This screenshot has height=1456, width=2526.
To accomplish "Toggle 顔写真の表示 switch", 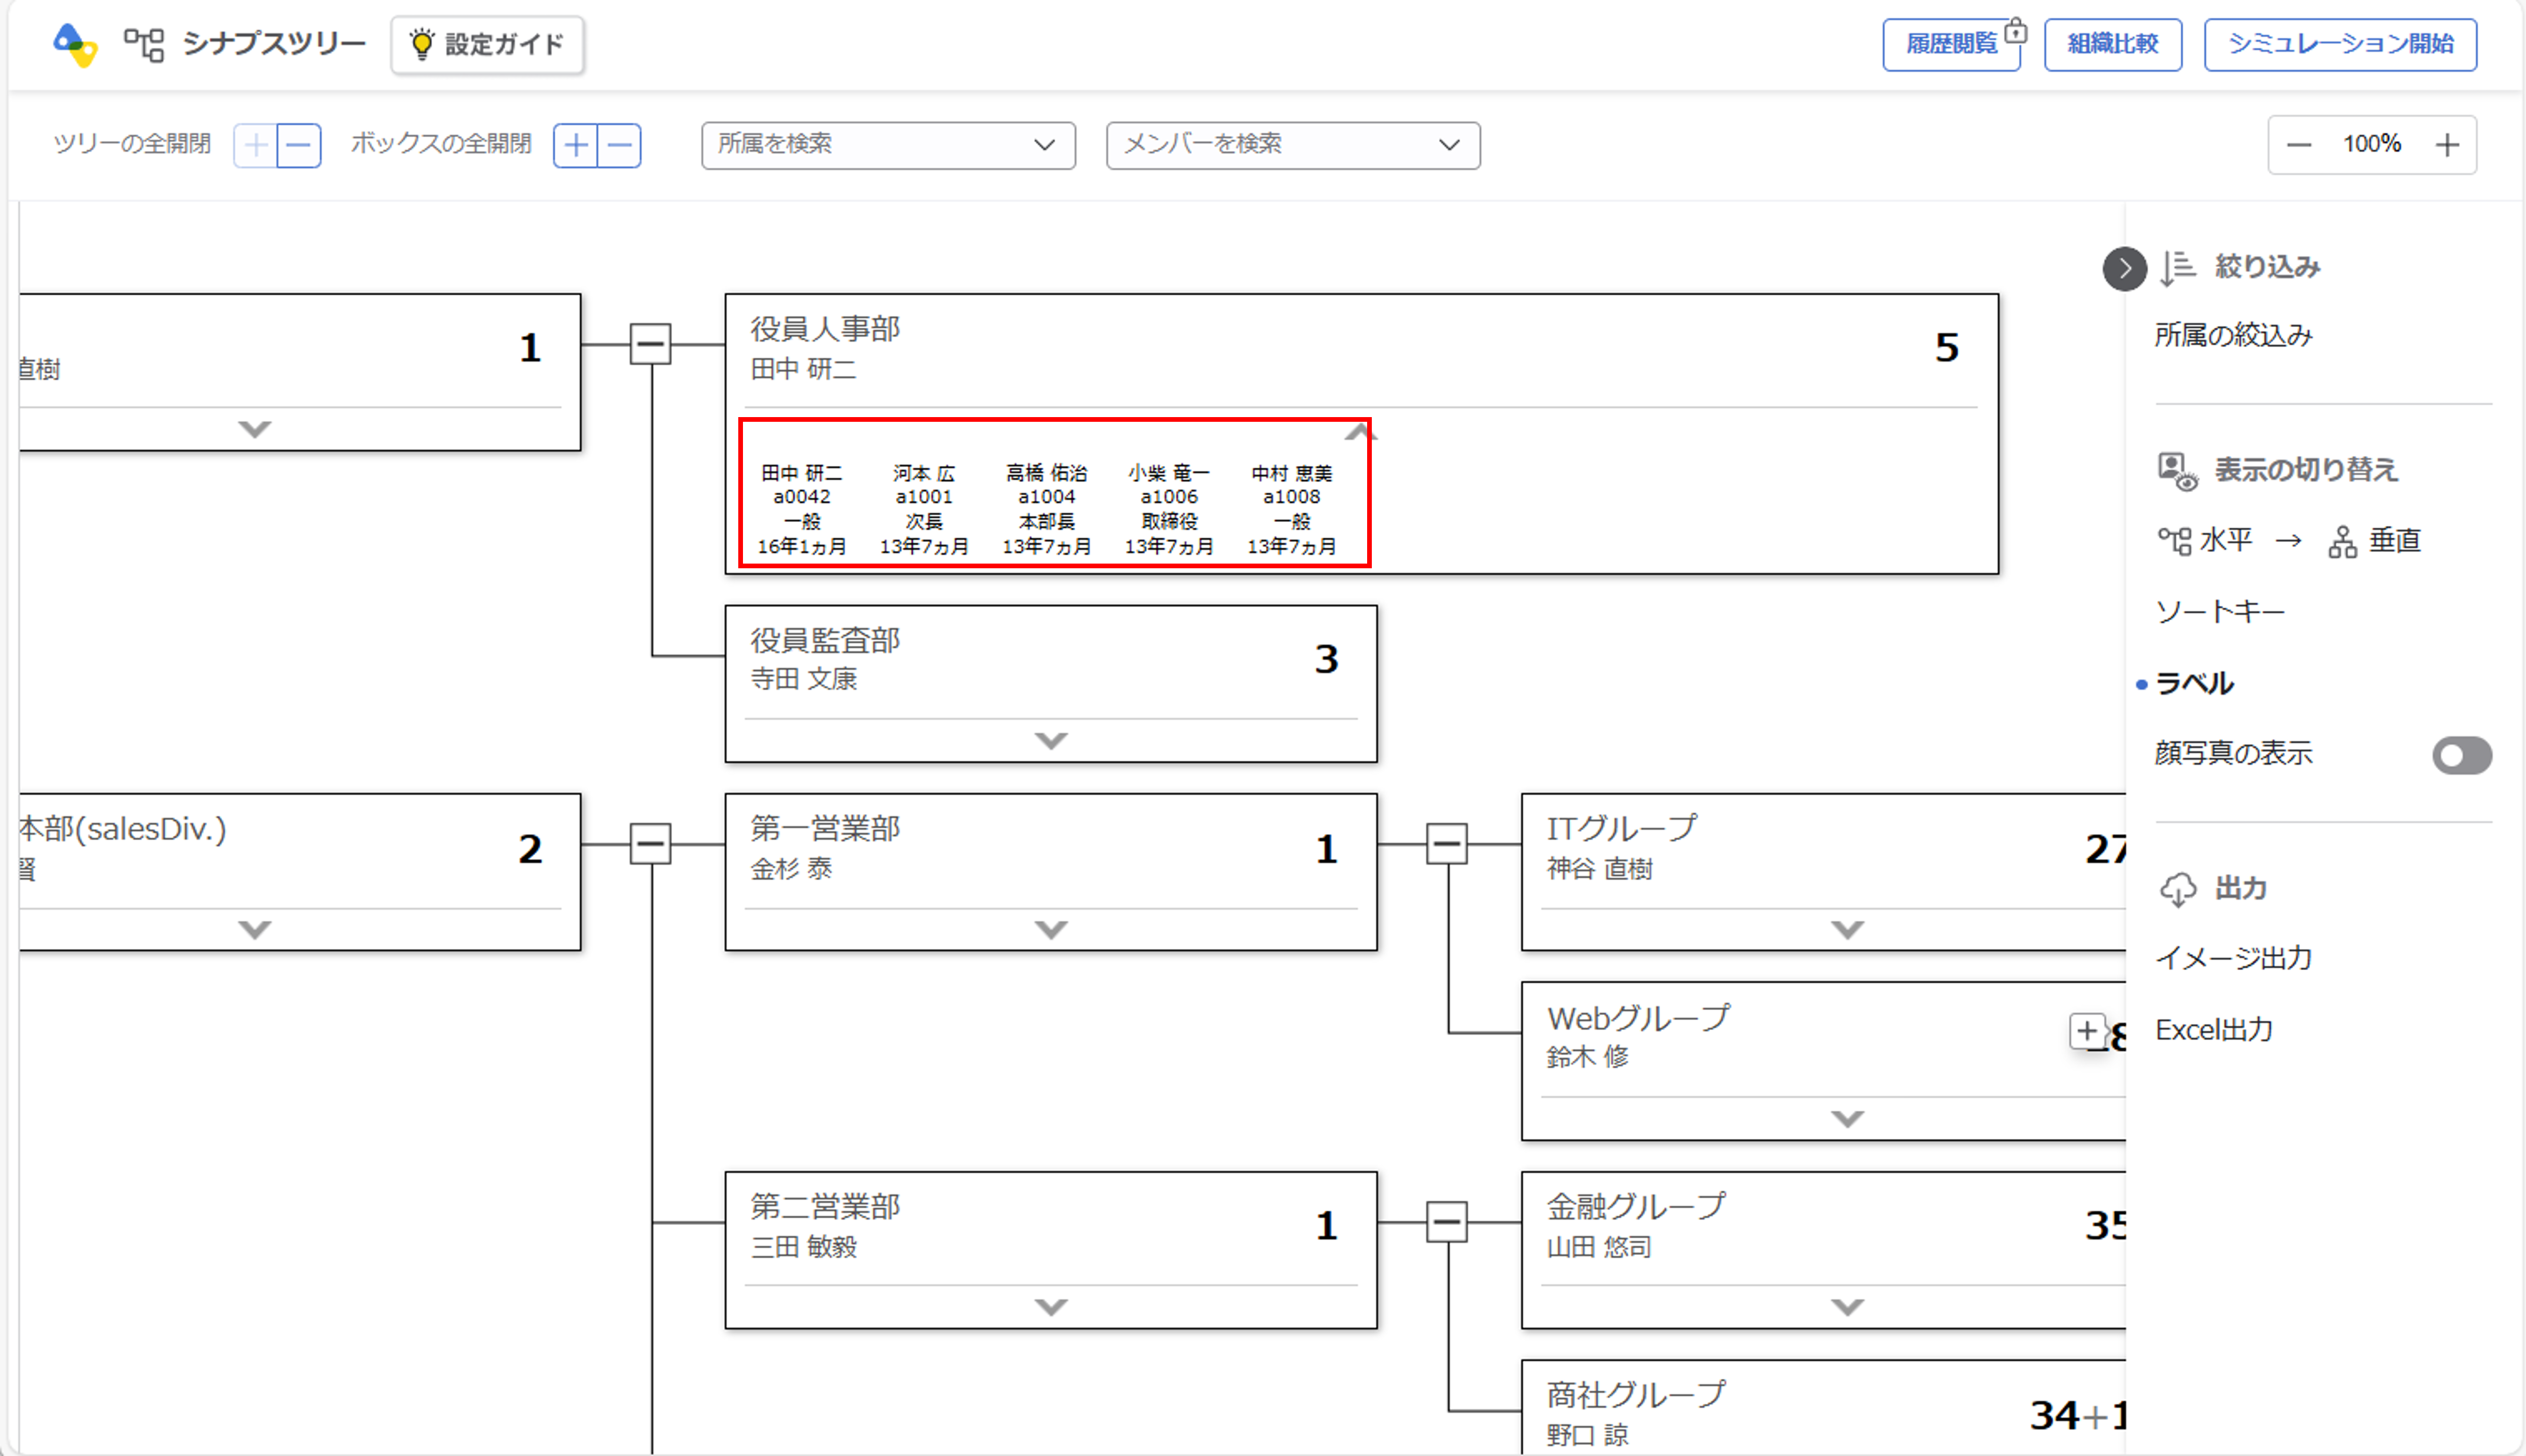I will pyautogui.click(x=2461, y=755).
